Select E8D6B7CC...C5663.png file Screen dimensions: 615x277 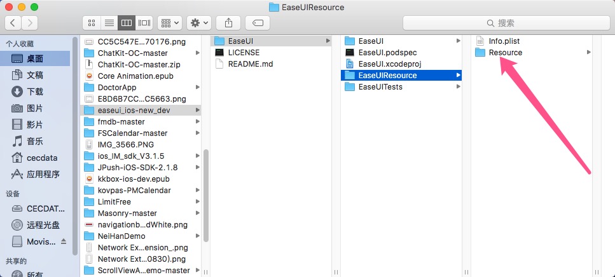click(x=141, y=98)
